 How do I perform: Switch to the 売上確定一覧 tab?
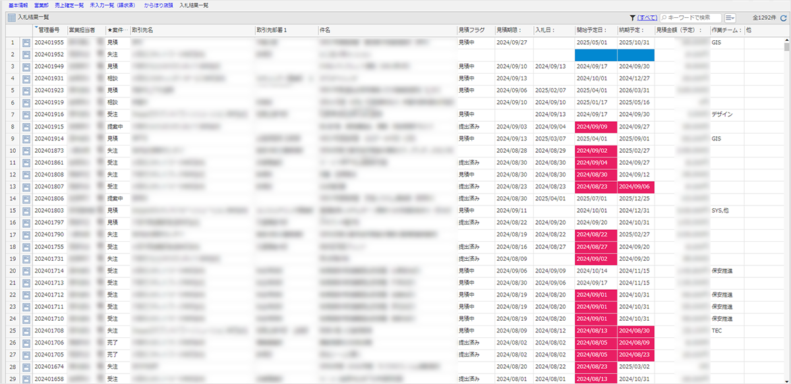point(69,5)
